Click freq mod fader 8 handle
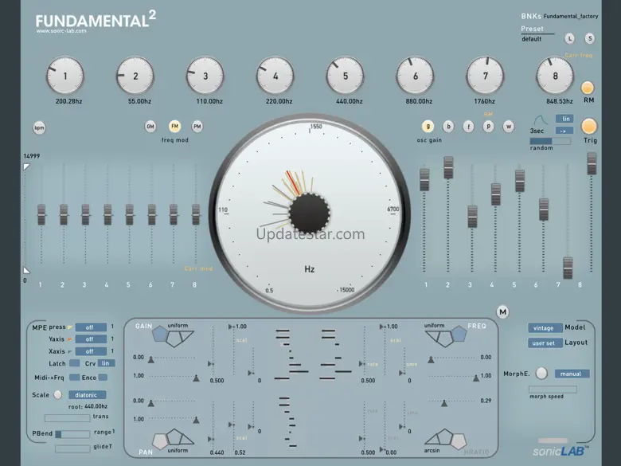Image resolution: width=621 pixels, height=466 pixels. click(196, 214)
